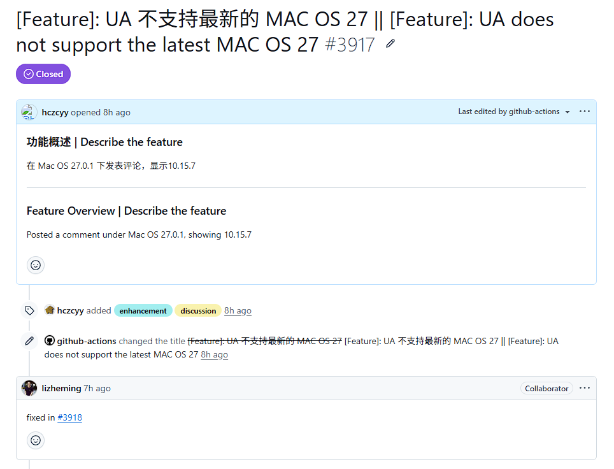
Task: Open hczcyy's profile from the opened line
Action: coord(55,112)
